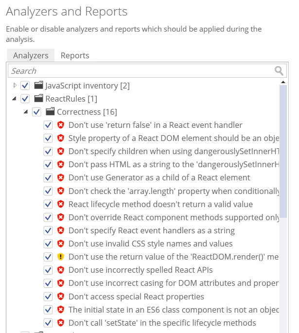The image size is (299, 333).
Task: Disable 'Don't use invalid CSS style names' rule
Action: (x=48, y=244)
